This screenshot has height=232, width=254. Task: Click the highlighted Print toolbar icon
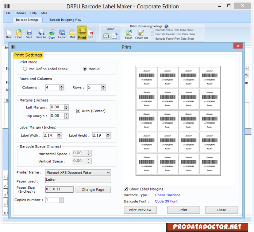[x=82, y=33]
